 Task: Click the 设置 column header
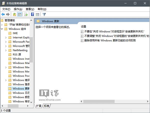point(83,26)
